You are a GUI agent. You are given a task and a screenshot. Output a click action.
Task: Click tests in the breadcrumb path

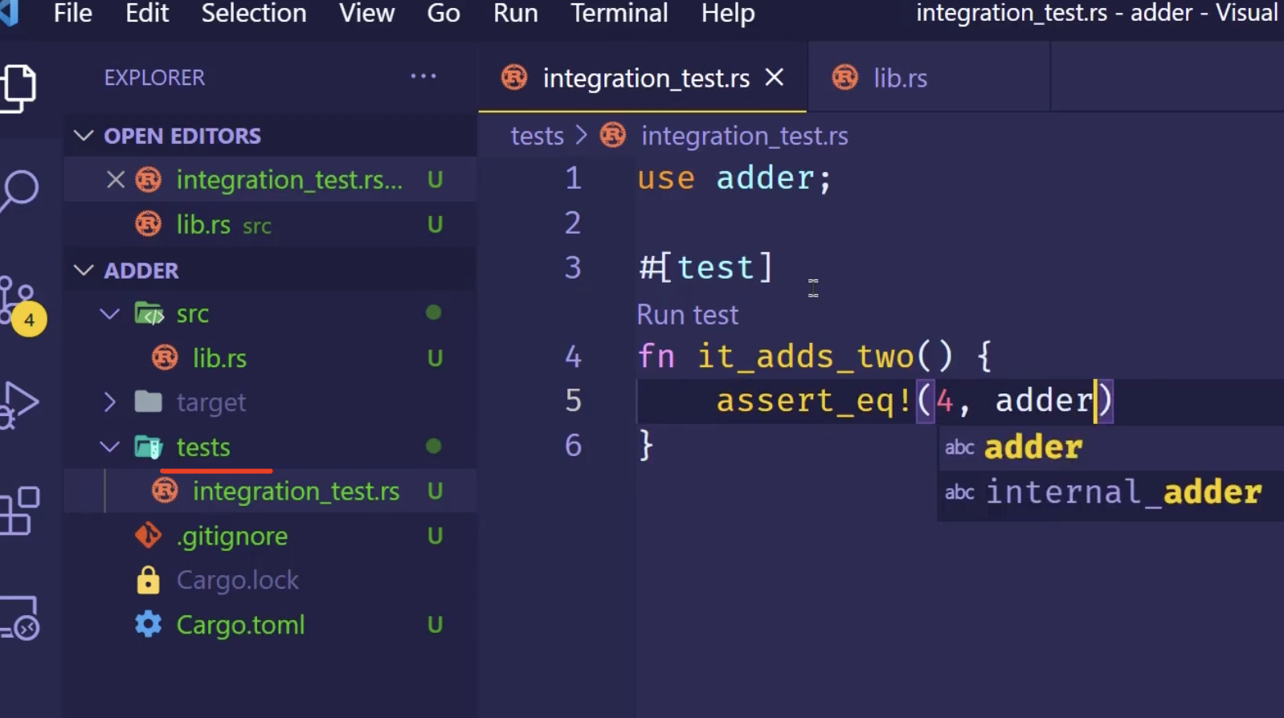pos(537,136)
